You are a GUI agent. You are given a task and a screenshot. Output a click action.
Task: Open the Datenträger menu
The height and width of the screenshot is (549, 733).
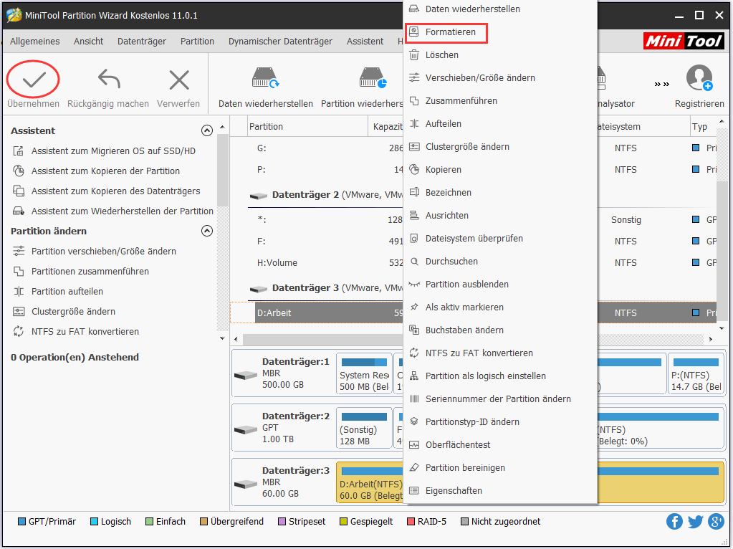click(x=142, y=42)
